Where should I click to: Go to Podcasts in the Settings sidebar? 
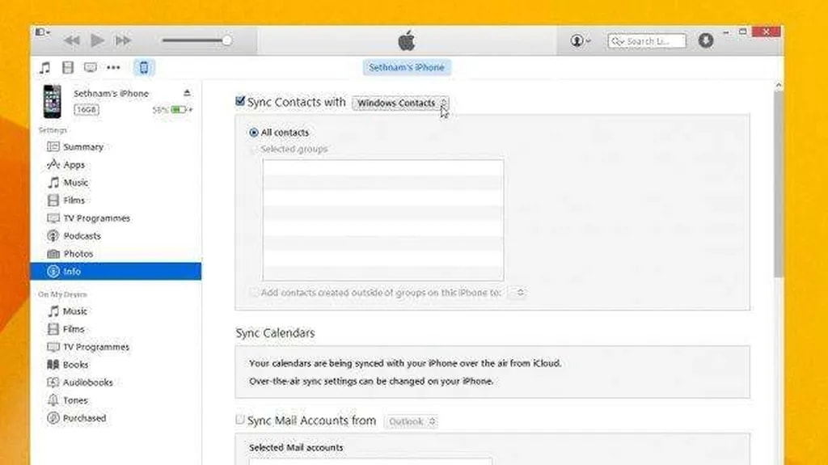point(82,236)
